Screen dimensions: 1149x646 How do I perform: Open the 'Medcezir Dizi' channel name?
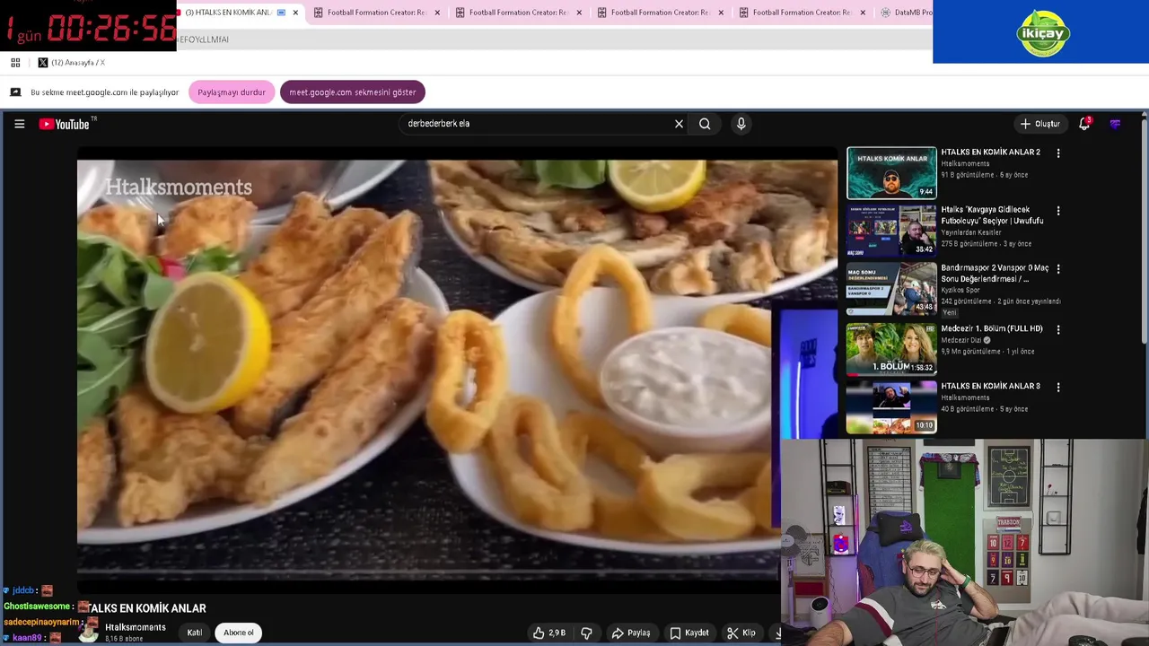[961, 340]
